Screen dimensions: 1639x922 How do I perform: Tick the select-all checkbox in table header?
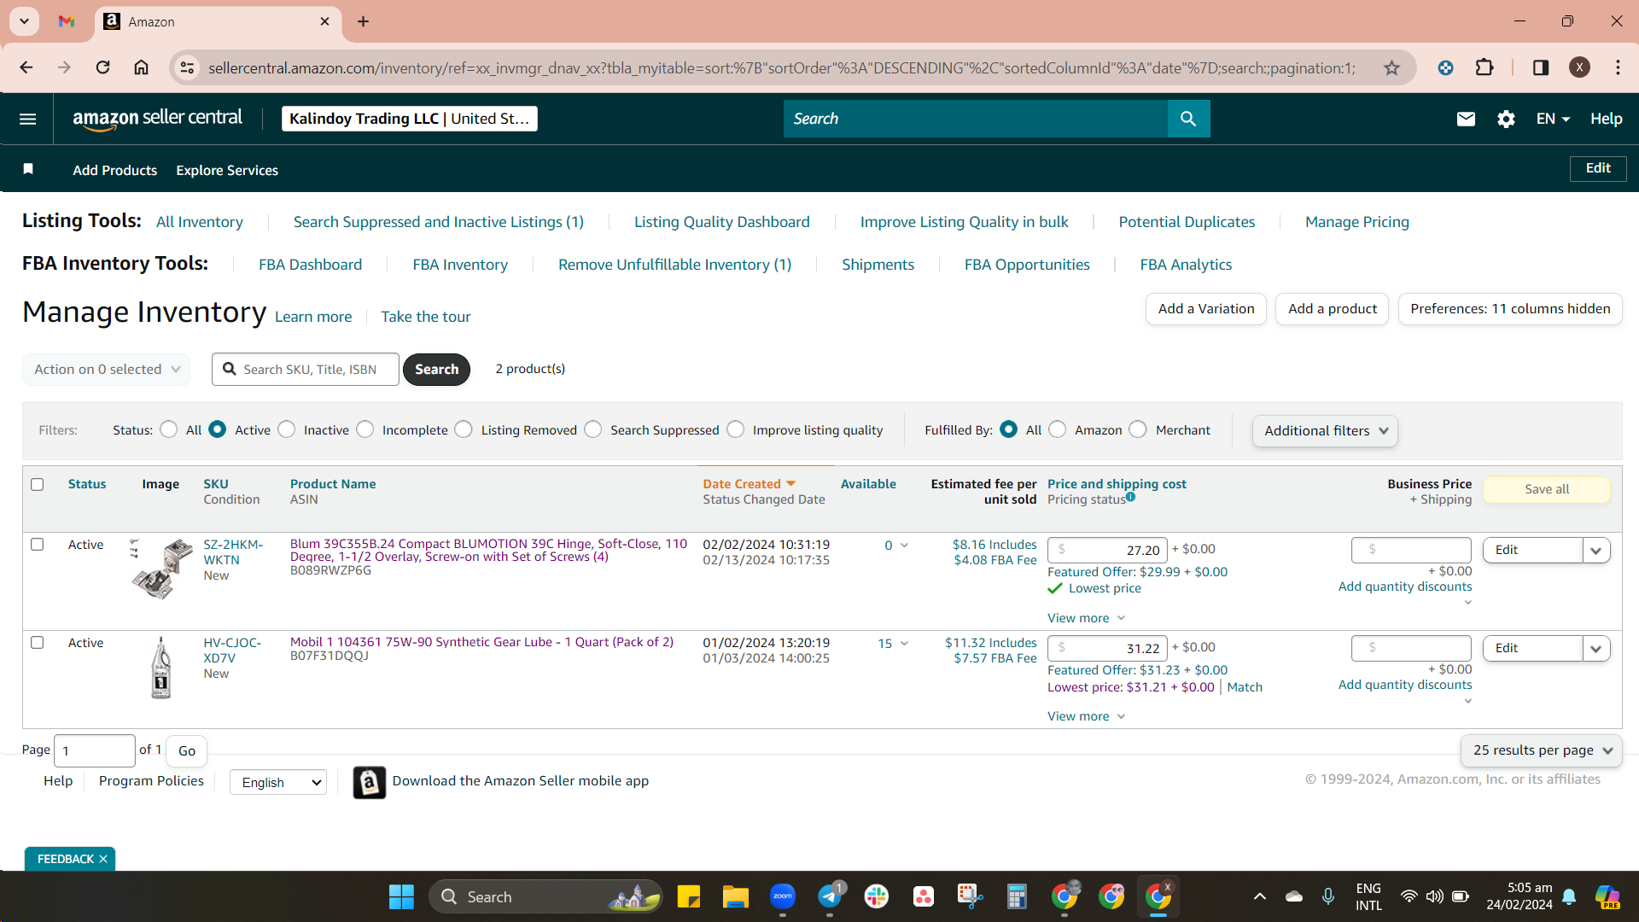[x=38, y=484]
